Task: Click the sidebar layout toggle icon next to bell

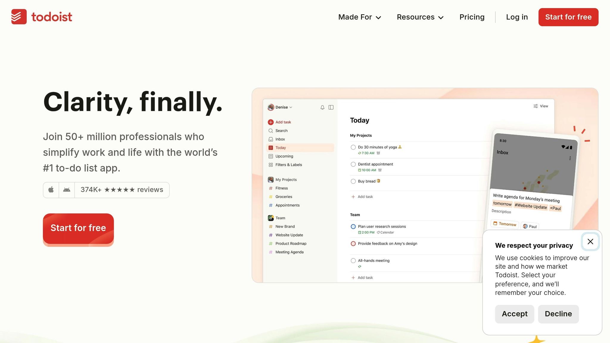Action: pyautogui.click(x=331, y=107)
